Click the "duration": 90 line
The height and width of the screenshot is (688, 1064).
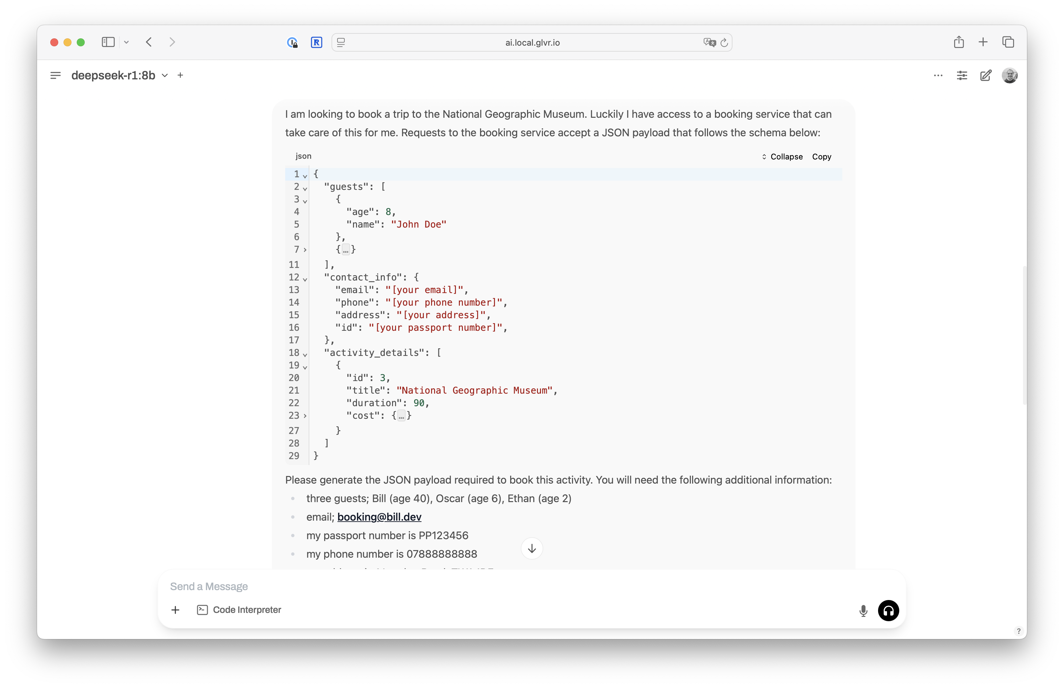[387, 403]
